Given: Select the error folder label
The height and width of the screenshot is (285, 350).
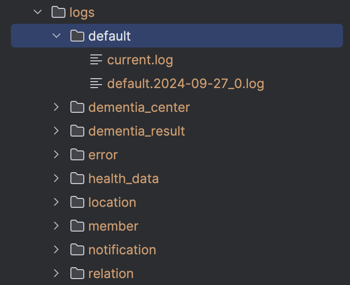Looking at the screenshot, I should (103, 155).
